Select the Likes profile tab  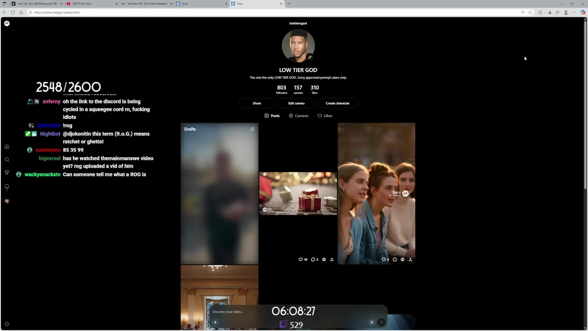coord(325,116)
